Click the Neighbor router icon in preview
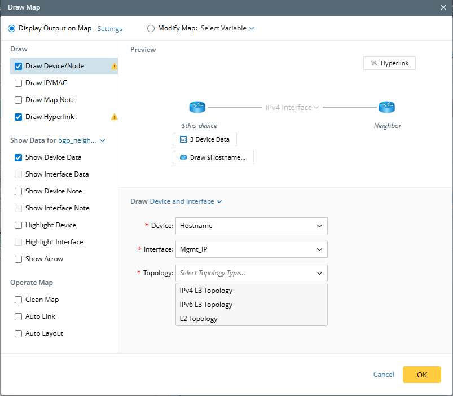 tap(387, 107)
